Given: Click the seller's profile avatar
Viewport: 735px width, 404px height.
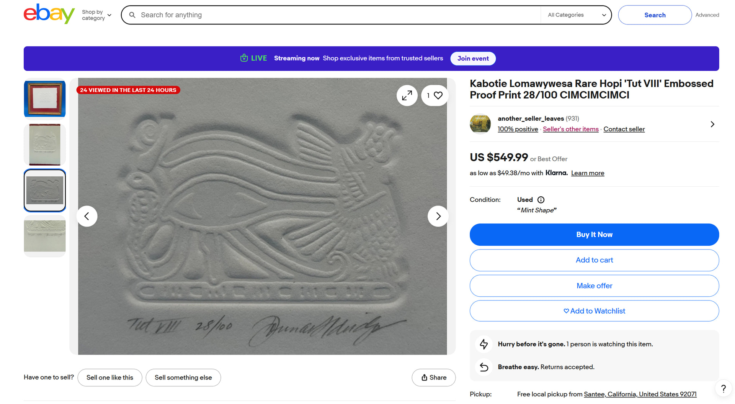Looking at the screenshot, I should [480, 124].
